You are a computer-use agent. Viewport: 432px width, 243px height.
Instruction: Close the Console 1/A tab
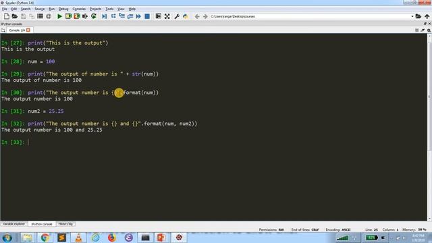coord(28,30)
